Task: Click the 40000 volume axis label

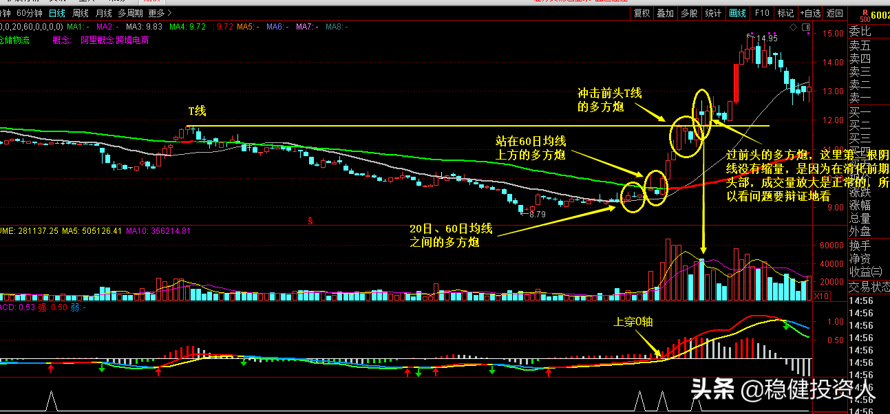Action: pyautogui.click(x=831, y=263)
